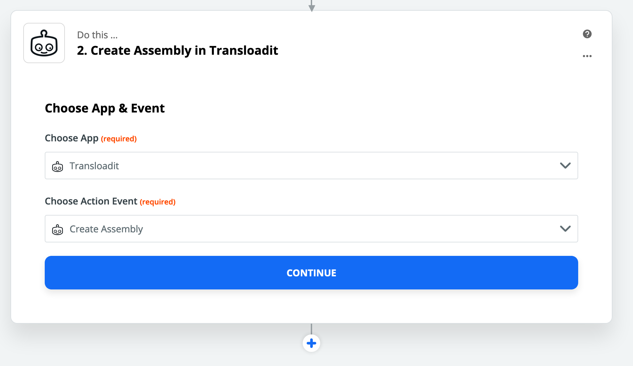Image resolution: width=633 pixels, height=366 pixels.
Task: Click the Choose Action Event label
Action: (91, 201)
